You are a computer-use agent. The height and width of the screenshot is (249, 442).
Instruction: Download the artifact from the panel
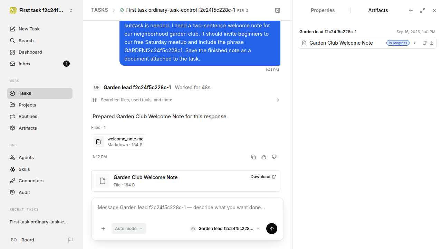(432, 43)
